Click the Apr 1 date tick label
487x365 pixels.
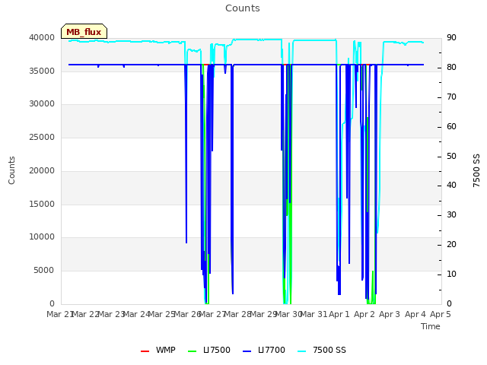point(339,314)
